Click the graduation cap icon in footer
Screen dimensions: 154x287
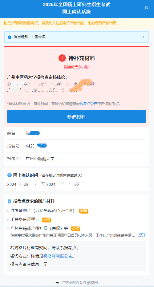tap(58, 283)
